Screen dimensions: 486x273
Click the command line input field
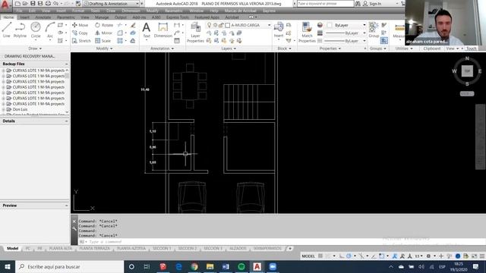282,242
